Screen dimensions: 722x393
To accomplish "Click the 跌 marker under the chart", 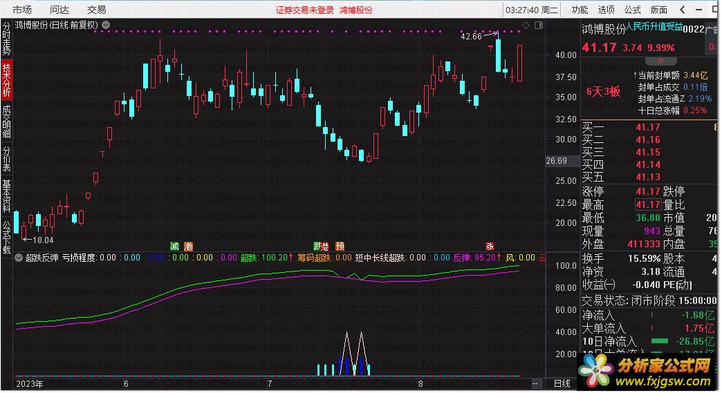I will click(317, 247).
